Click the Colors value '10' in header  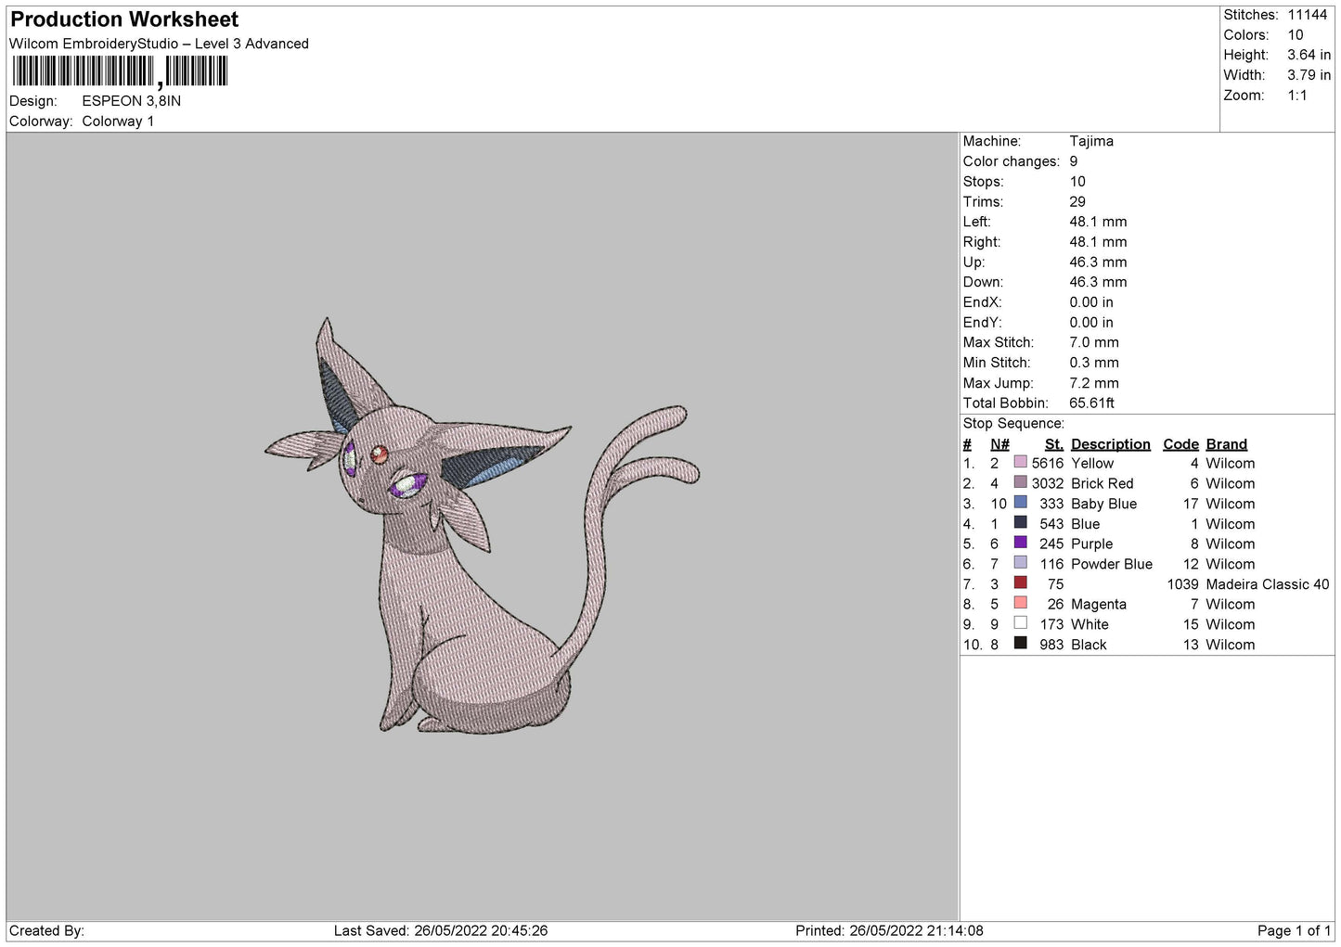(x=1296, y=35)
